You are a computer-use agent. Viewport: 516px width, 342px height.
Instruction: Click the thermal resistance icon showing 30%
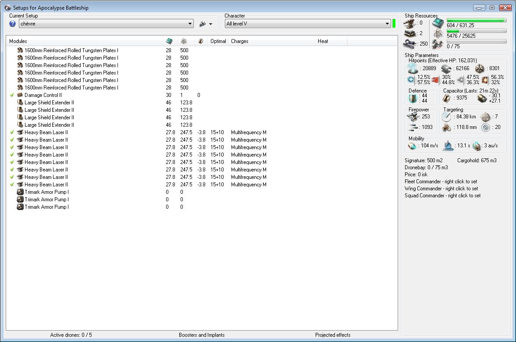click(435, 80)
